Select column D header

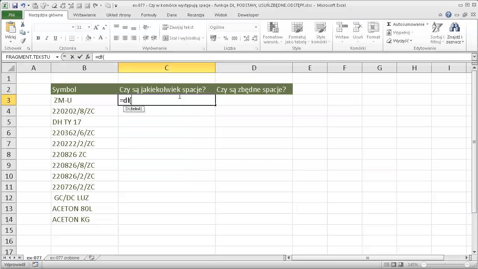tap(254, 68)
